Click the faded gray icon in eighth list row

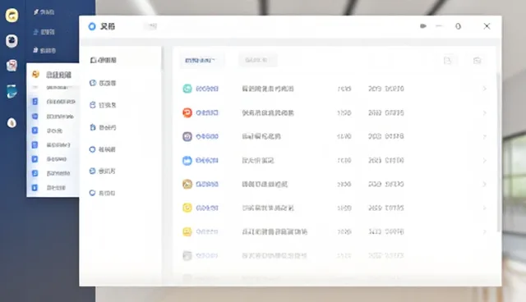[x=187, y=255]
